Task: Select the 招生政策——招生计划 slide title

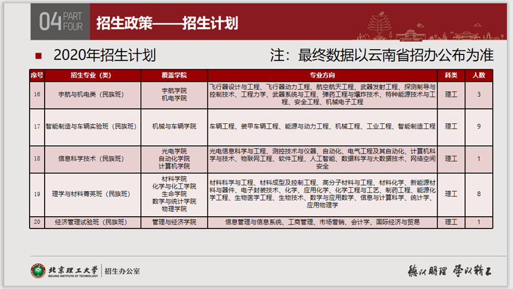Action: [x=167, y=23]
